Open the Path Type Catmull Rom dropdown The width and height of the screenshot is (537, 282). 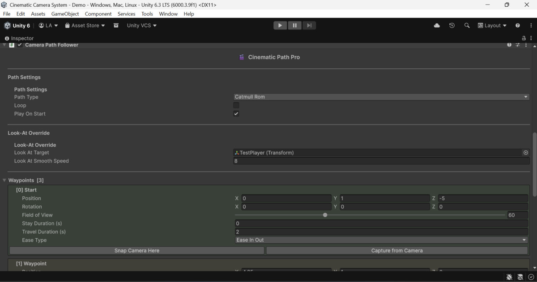[x=381, y=97]
